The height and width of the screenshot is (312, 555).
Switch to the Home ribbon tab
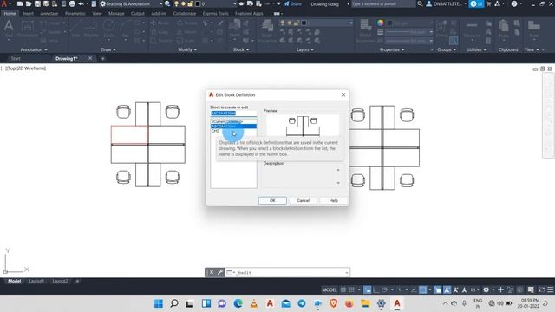[x=10, y=14]
